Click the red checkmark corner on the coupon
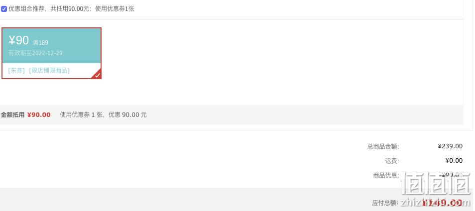 pos(97,75)
